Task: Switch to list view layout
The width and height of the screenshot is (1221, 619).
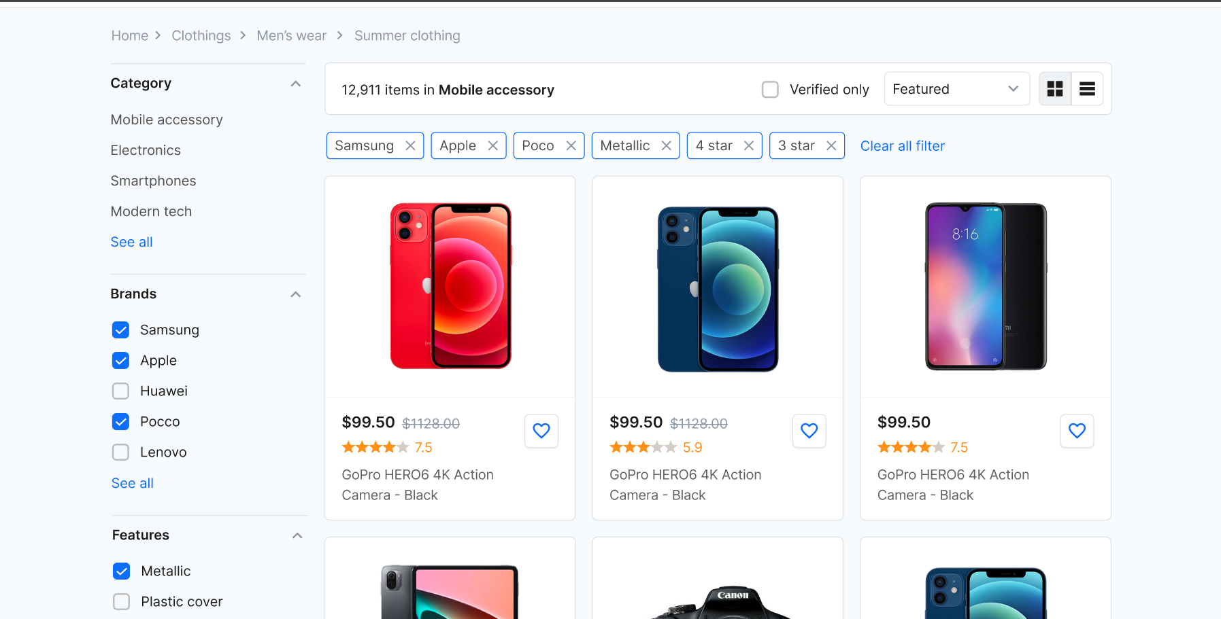Action: 1087,89
